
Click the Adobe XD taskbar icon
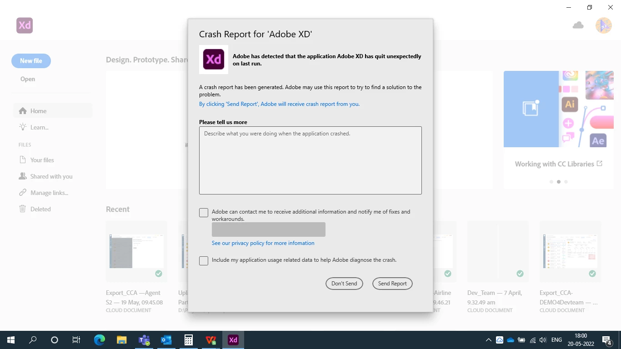(x=233, y=340)
